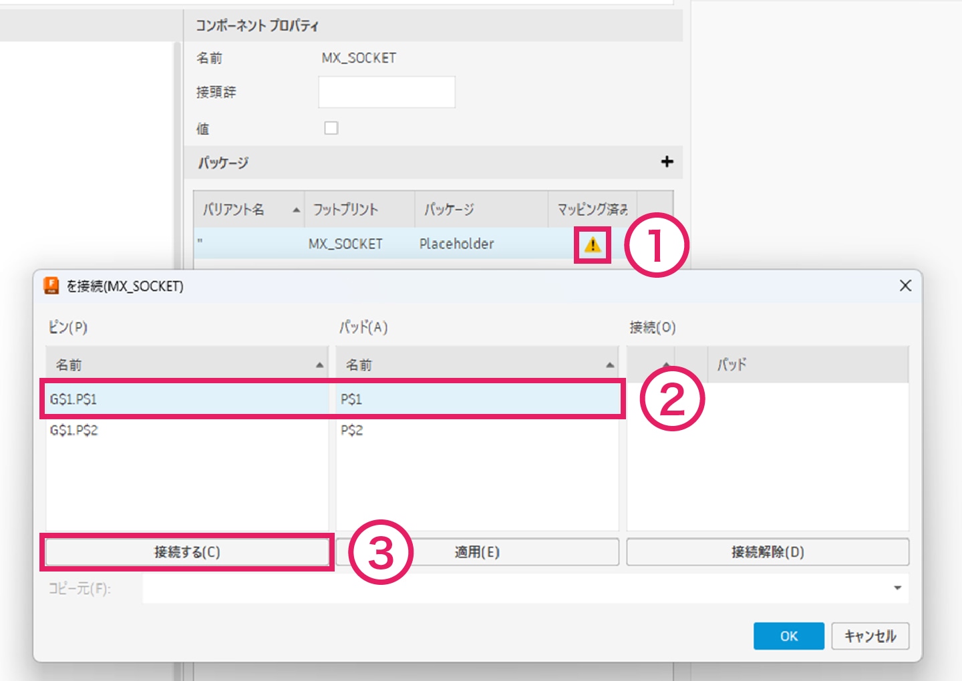Image resolution: width=962 pixels, height=681 pixels.
Task: Select pad P$1 in the pad list
Action: point(351,399)
